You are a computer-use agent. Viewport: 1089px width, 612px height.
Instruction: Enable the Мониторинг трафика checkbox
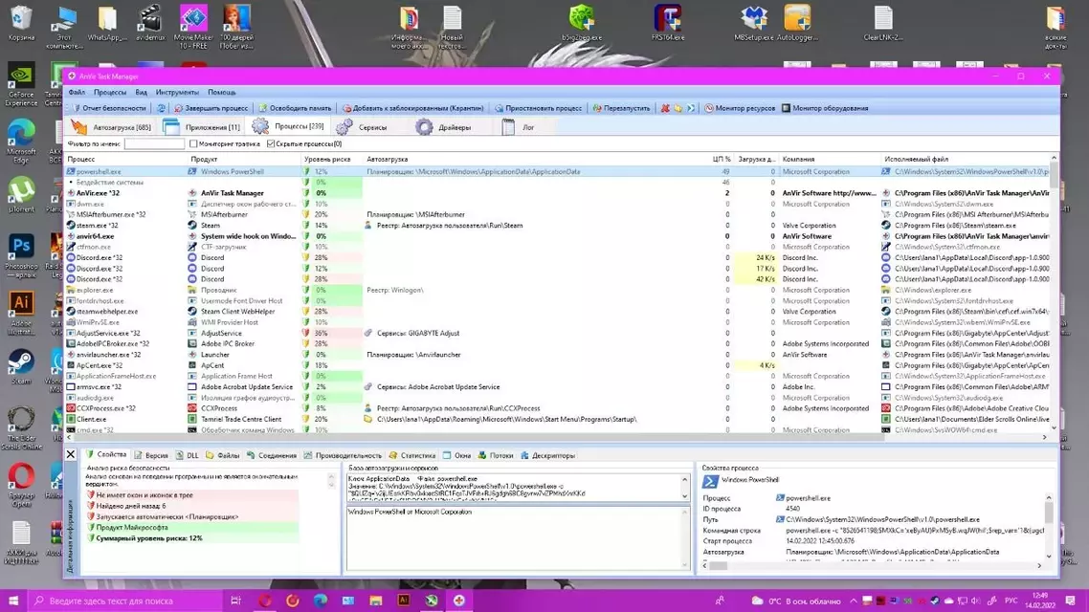[x=193, y=143]
